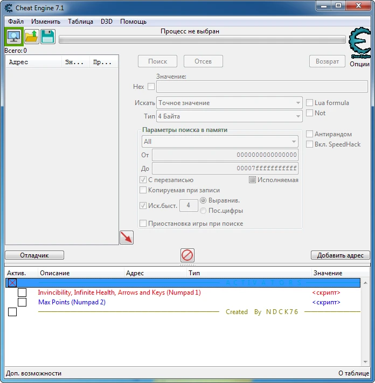Enable the Антирандом checkbox
Viewport: 375px width, 383px height.
click(x=309, y=134)
